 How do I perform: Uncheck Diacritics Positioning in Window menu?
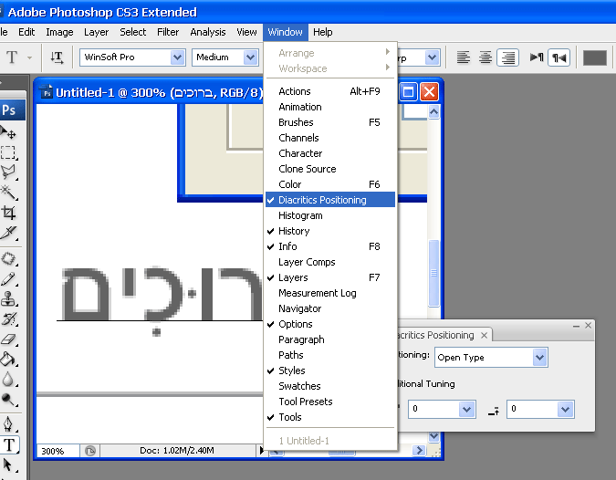(330, 200)
